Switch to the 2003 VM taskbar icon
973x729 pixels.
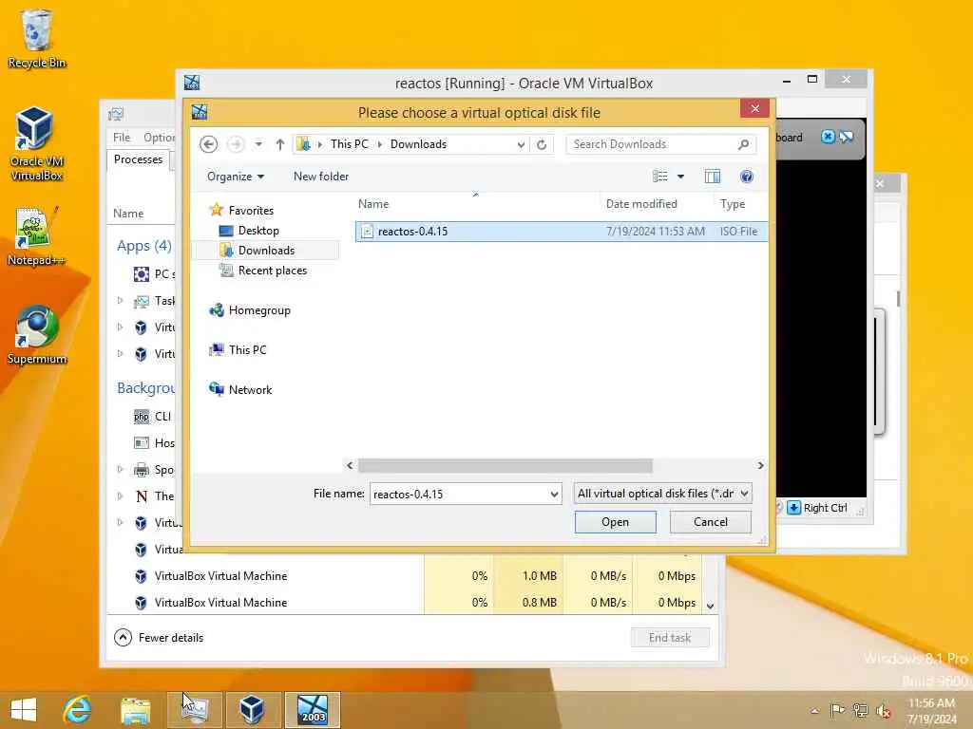312,710
